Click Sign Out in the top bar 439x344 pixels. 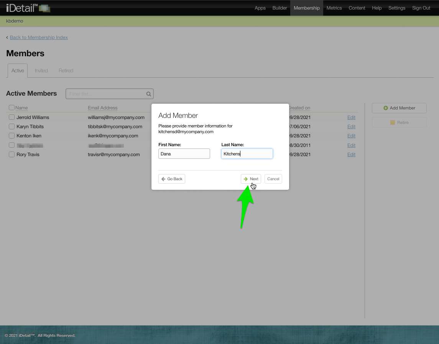coord(421,8)
